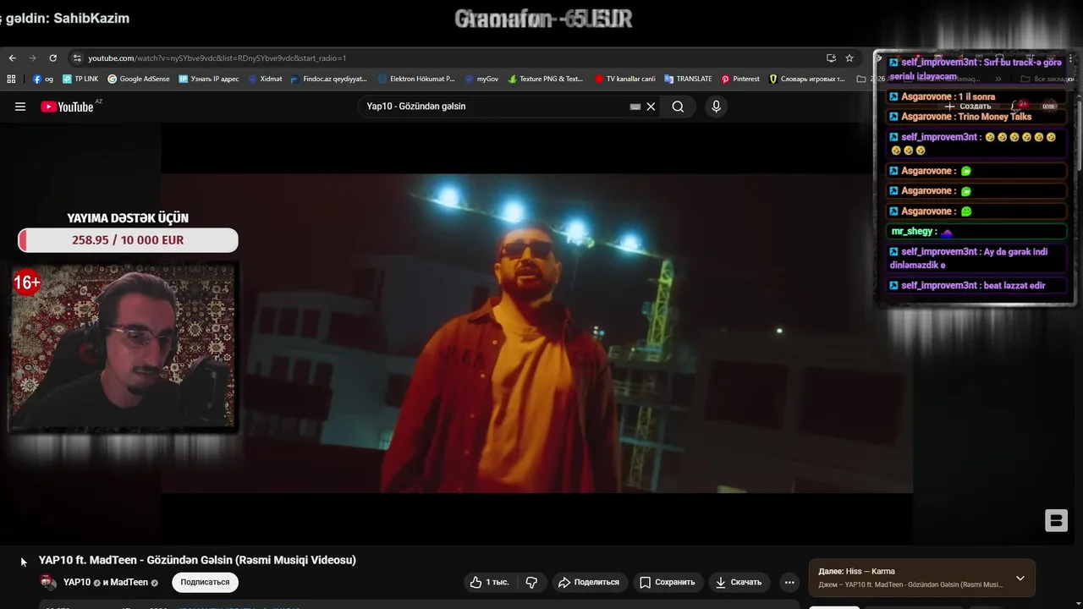Open the Google AdSense bookmark

(139, 79)
